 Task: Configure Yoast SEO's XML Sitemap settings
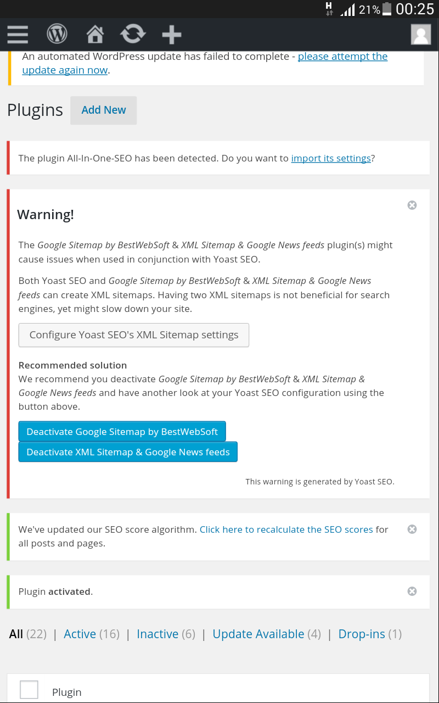(x=134, y=335)
